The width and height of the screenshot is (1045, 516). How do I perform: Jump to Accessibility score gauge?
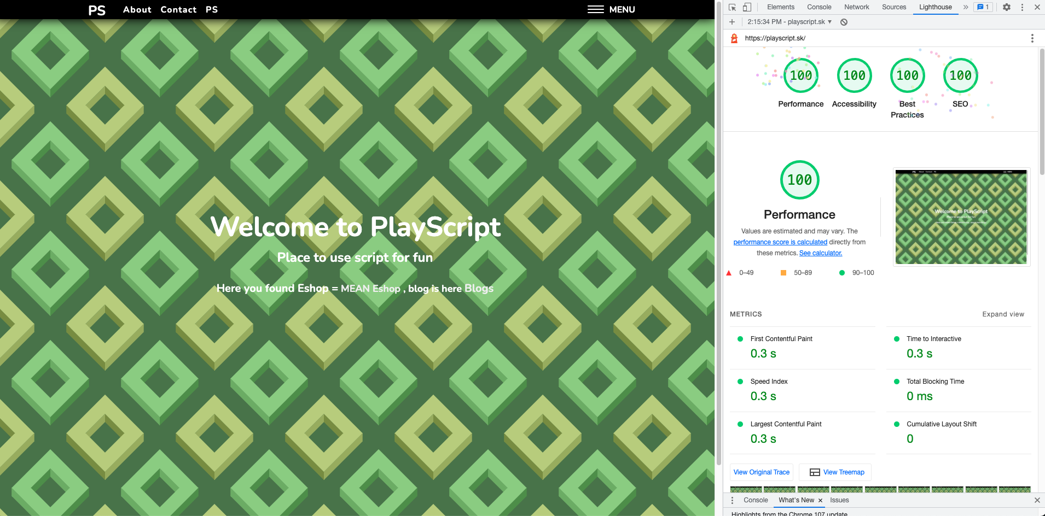[x=854, y=75]
